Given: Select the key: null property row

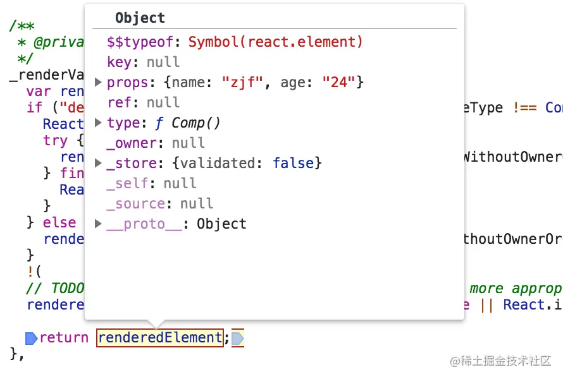Looking at the screenshot, I should pyautogui.click(x=143, y=62).
